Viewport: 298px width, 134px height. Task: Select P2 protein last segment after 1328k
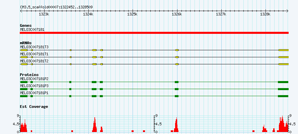pyautogui.click(x=283, y=82)
